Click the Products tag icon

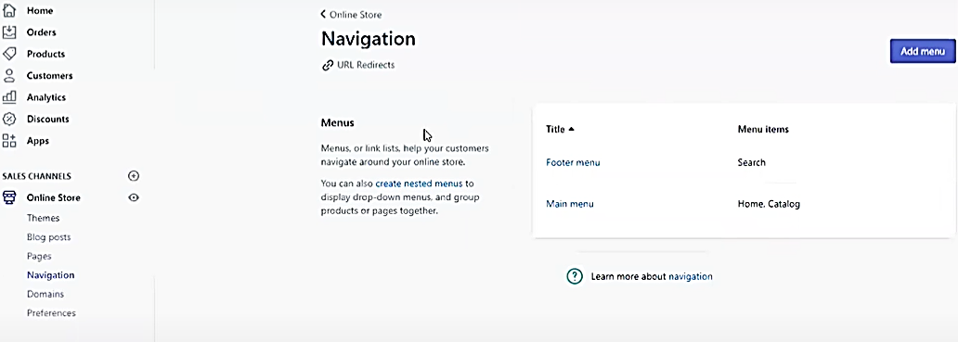click(x=9, y=54)
